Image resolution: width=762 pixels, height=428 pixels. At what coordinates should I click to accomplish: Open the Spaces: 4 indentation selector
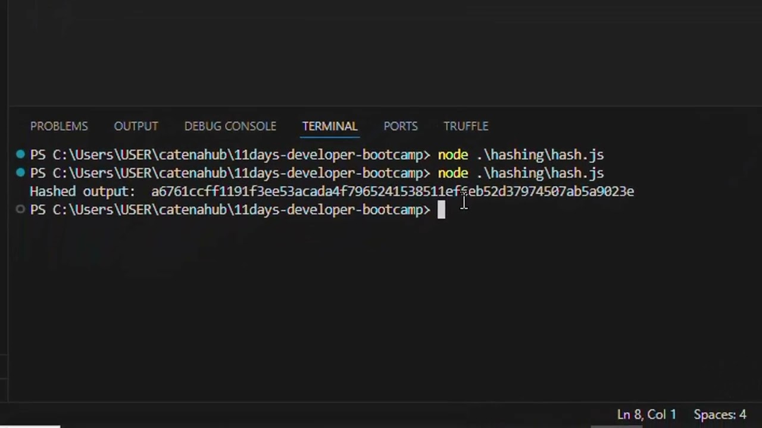coord(719,414)
